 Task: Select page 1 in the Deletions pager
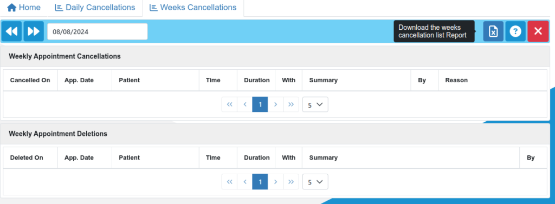[260, 182]
